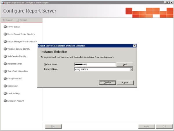Click Connect button in the dialog

tap(107, 82)
